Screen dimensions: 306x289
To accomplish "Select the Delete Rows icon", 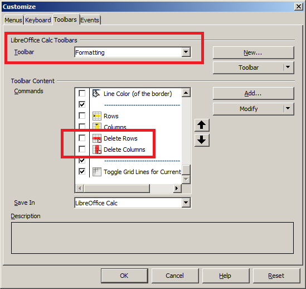I will [97, 138].
